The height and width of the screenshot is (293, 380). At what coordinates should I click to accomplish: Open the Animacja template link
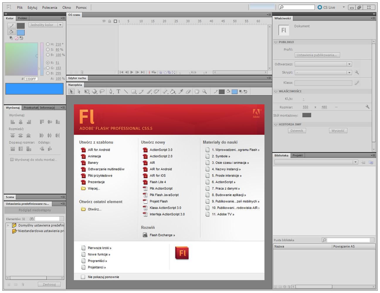pyautogui.click(x=94, y=156)
